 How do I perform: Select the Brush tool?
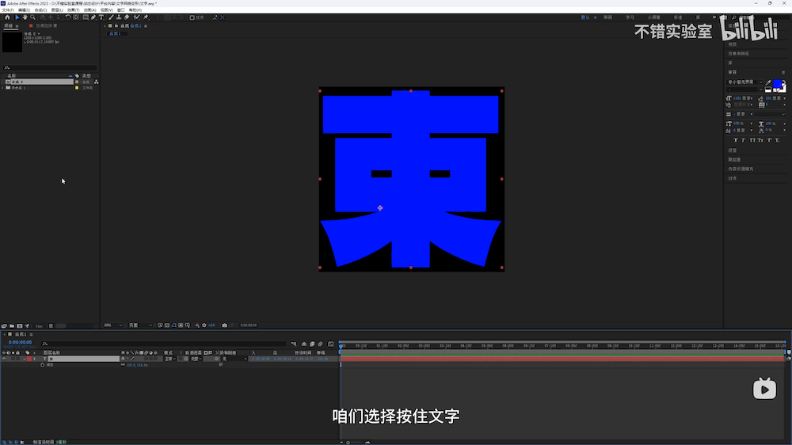(110, 17)
